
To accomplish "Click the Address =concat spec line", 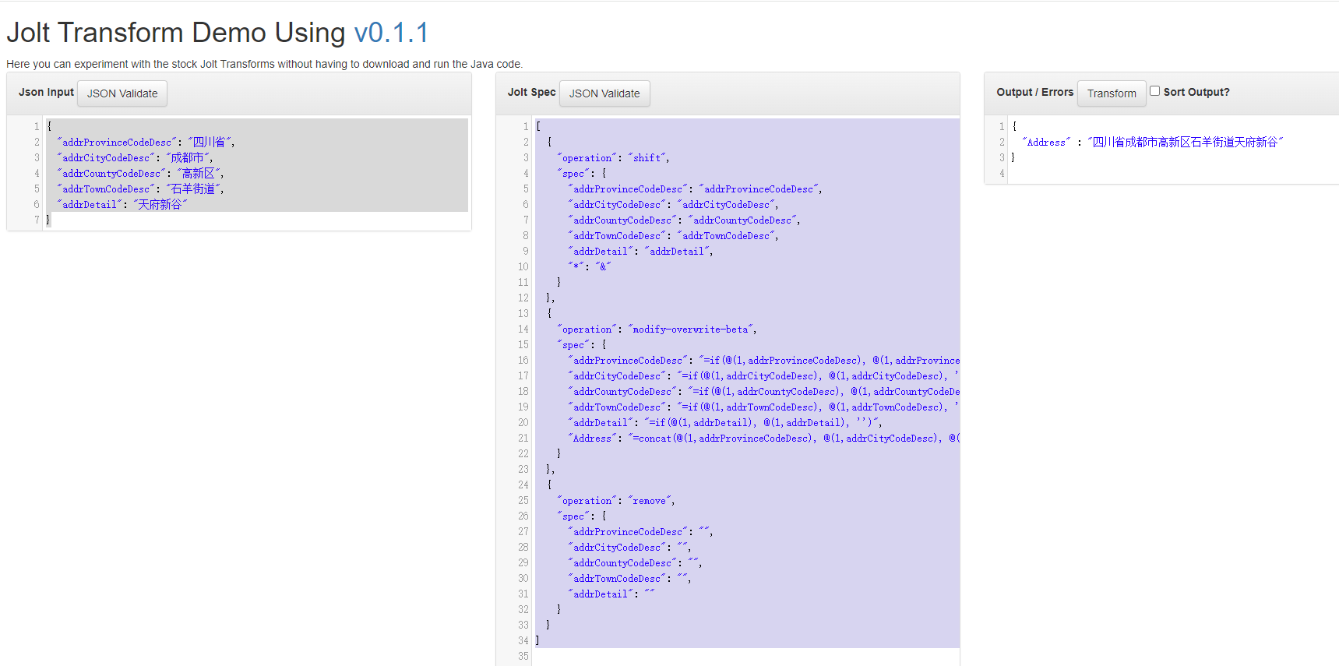I will [763, 438].
